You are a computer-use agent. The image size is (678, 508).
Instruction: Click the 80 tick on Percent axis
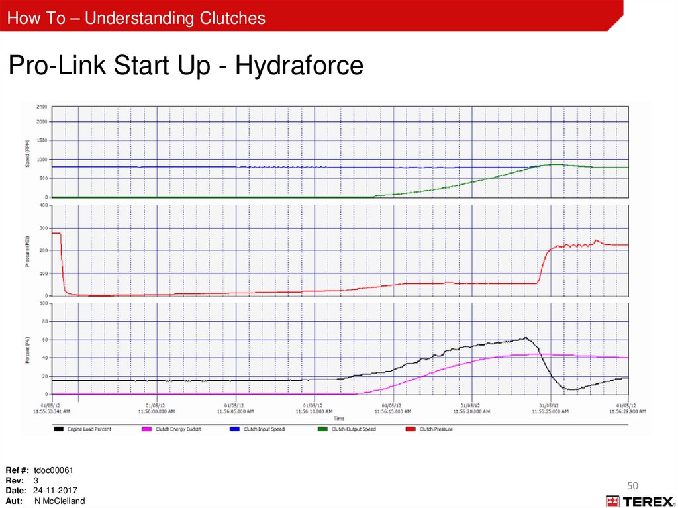(x=44, y=321)
